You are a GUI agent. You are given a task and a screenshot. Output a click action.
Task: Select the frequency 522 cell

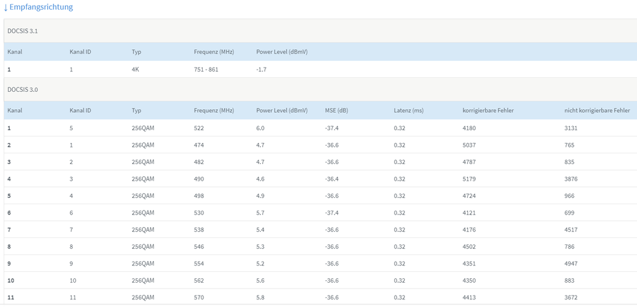pyautogui.click(x=200, y=128)
